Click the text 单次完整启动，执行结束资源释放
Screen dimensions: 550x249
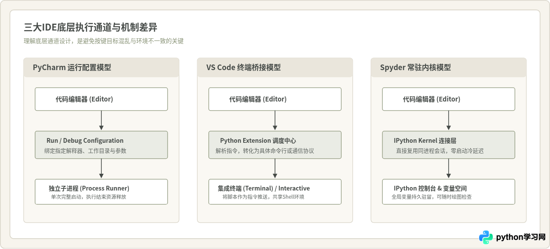(89, 197)
